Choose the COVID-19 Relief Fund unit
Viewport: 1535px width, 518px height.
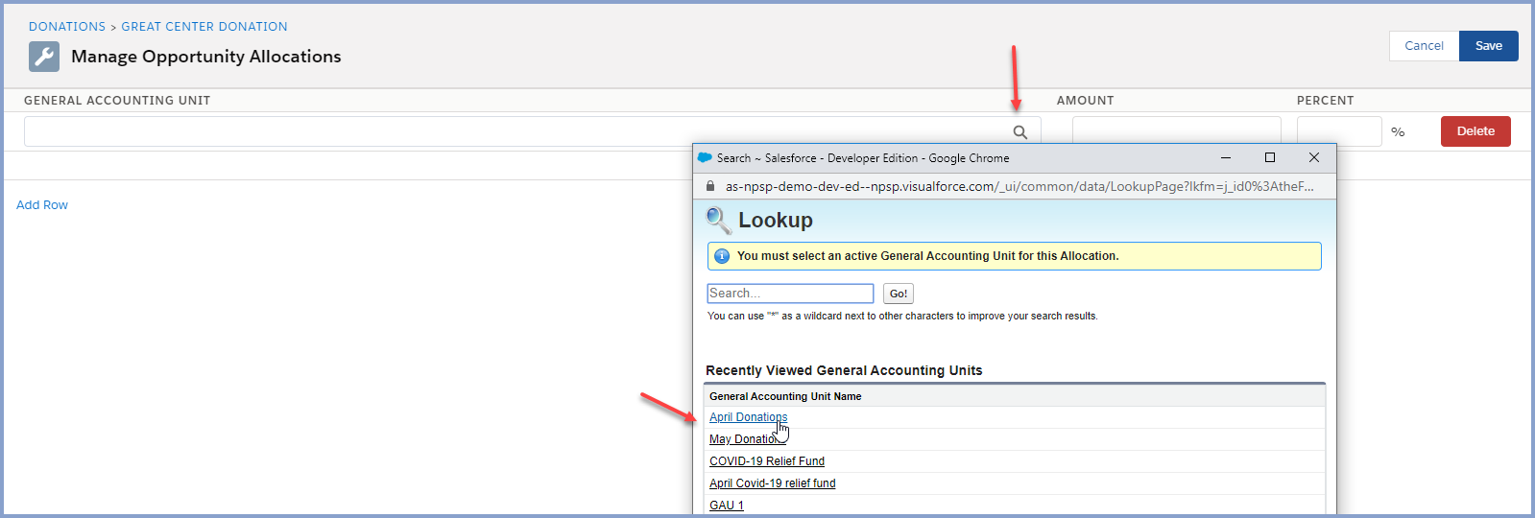click(x=767, y=461)
